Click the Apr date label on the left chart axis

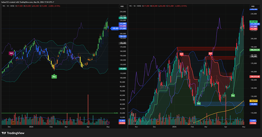(x=88, y=127)
